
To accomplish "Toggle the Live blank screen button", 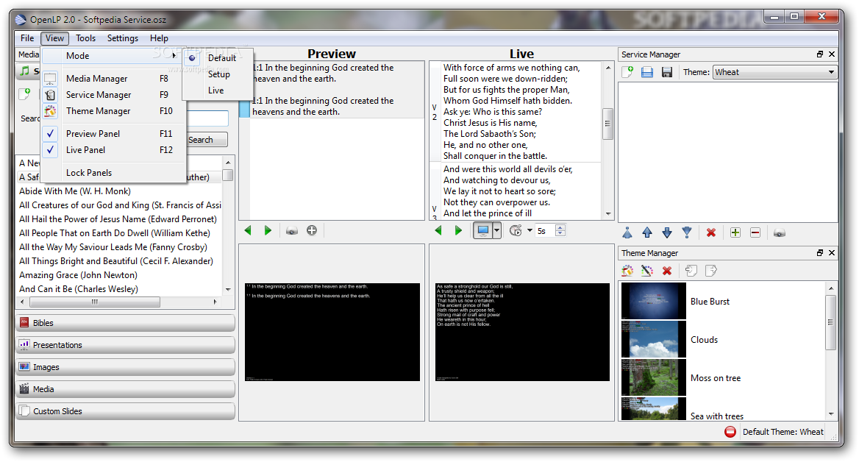I will coord(482,231).
